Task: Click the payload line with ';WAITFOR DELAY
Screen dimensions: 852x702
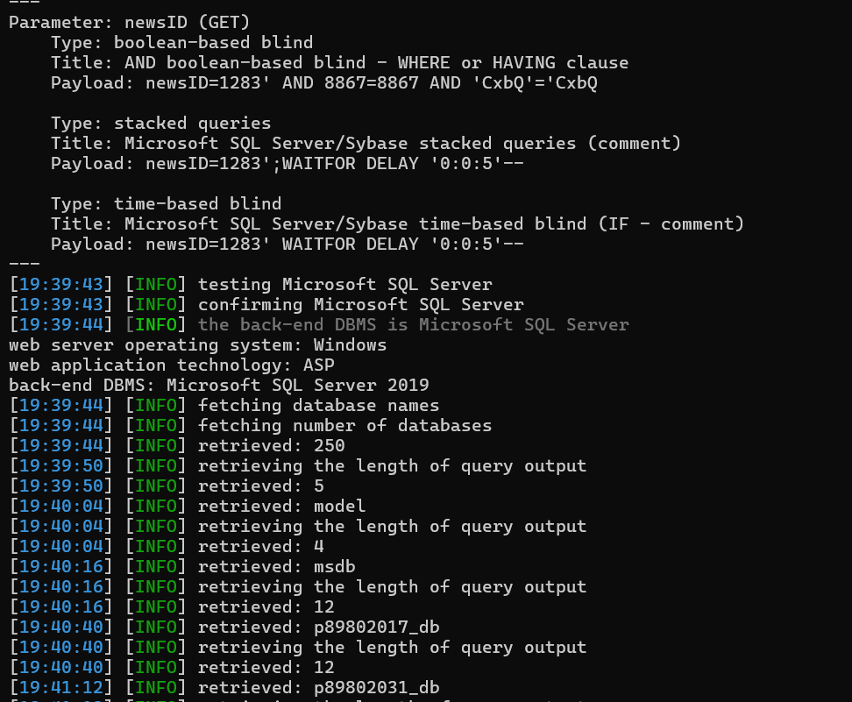Action: point(288,163)
